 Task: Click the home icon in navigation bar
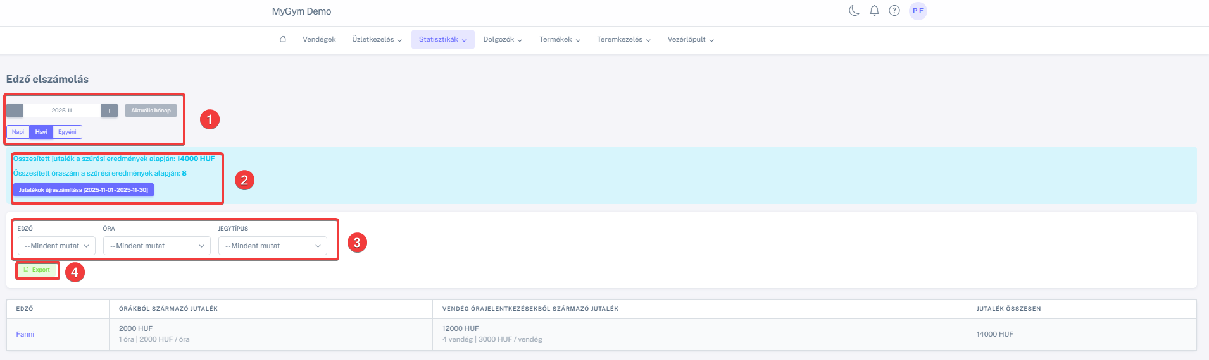tap(283, 39)
